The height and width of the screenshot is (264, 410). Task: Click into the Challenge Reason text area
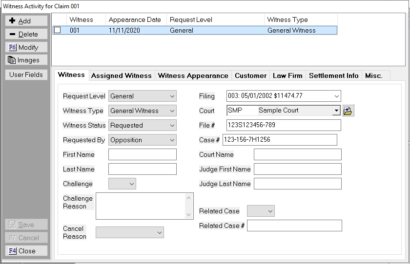tap(141, 206)
